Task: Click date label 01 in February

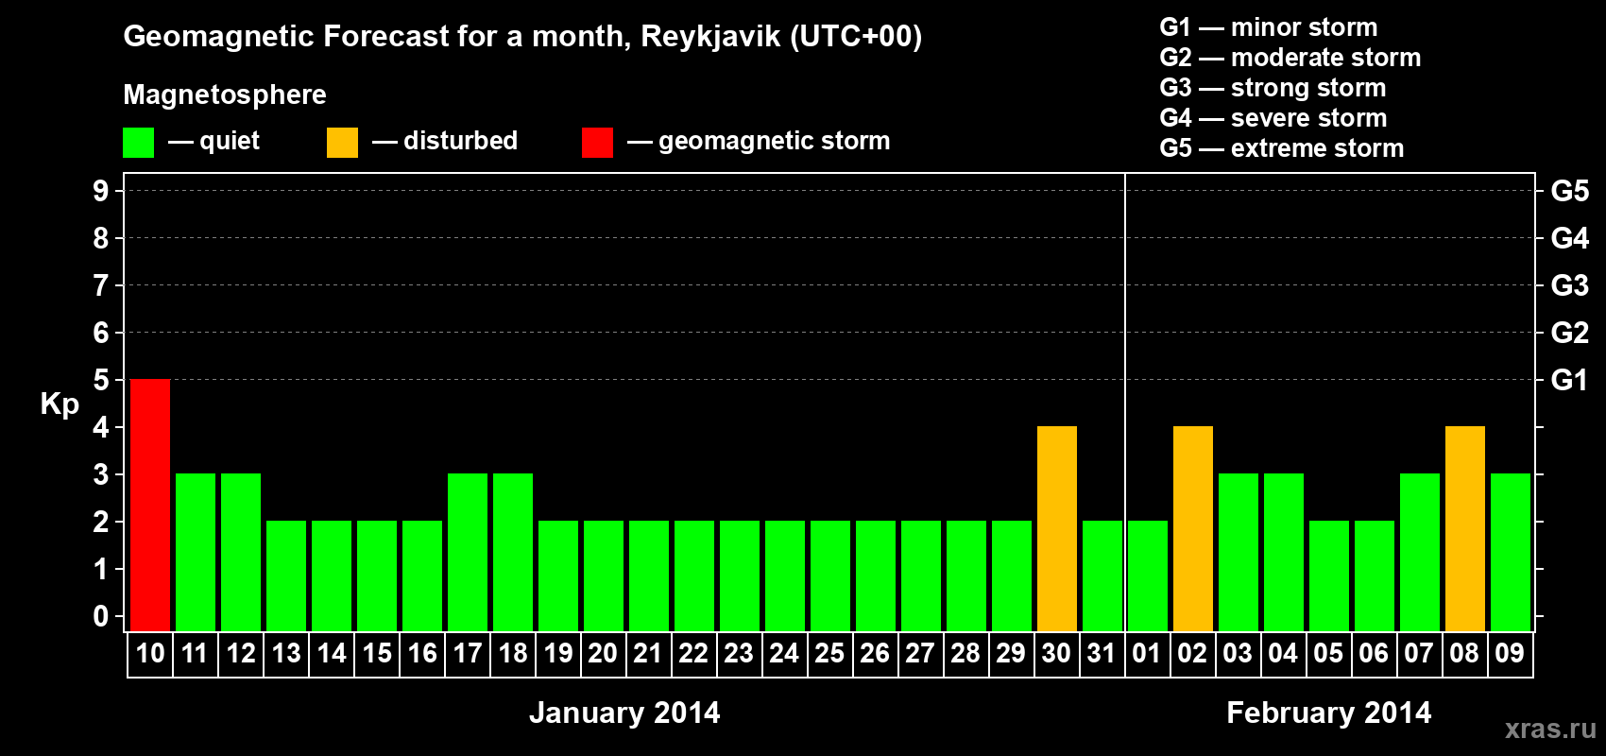Action: click(x=1147, y=653)
